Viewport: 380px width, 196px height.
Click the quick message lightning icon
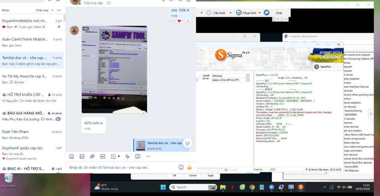pyautogui.click(x=138, y=156)
